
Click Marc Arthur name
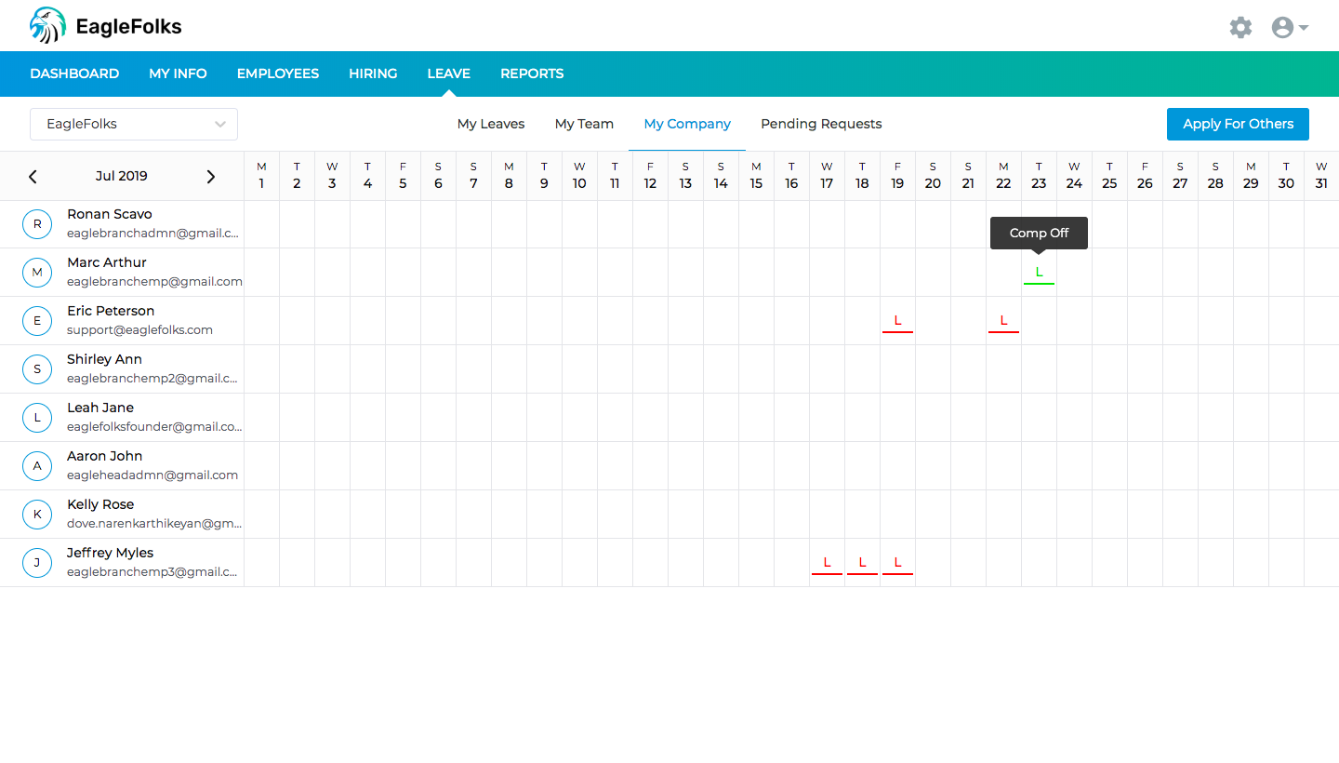pyautogui.click(x=107, y=262)
